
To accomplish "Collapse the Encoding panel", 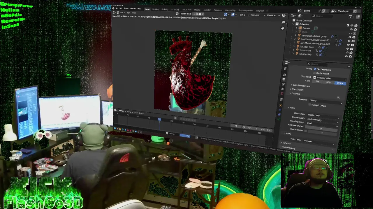I will [x=294, y=93].
